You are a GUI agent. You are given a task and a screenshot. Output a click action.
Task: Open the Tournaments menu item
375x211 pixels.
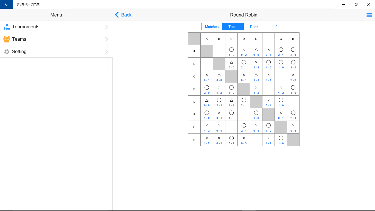click(x=26, y=27)
